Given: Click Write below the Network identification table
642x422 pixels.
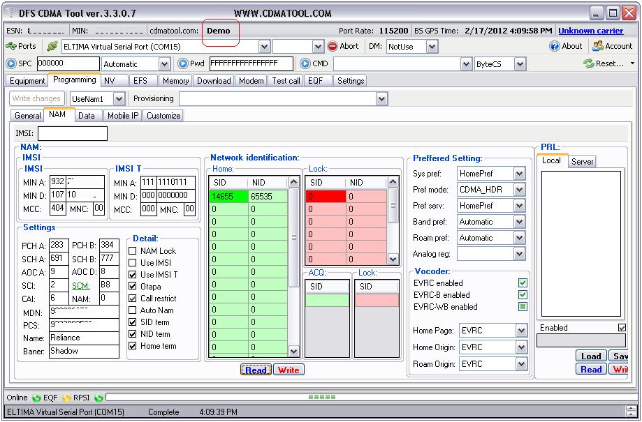Looking at the screenshot, I should [x=289, y=370].
